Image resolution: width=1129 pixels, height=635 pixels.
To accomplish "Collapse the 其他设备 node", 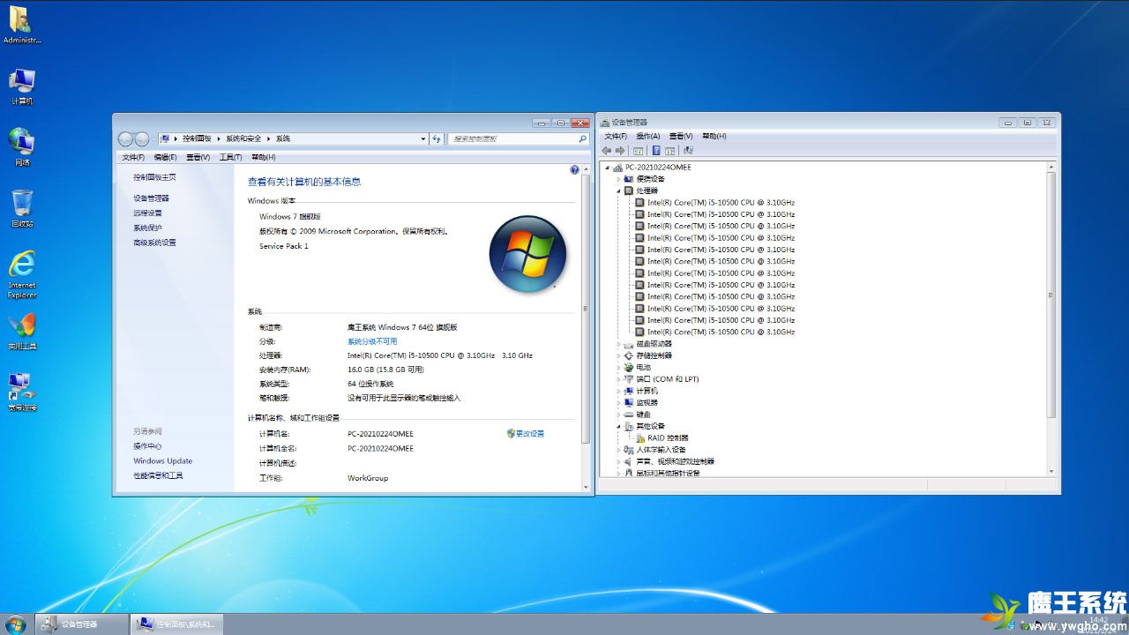I will pos(618,426).
